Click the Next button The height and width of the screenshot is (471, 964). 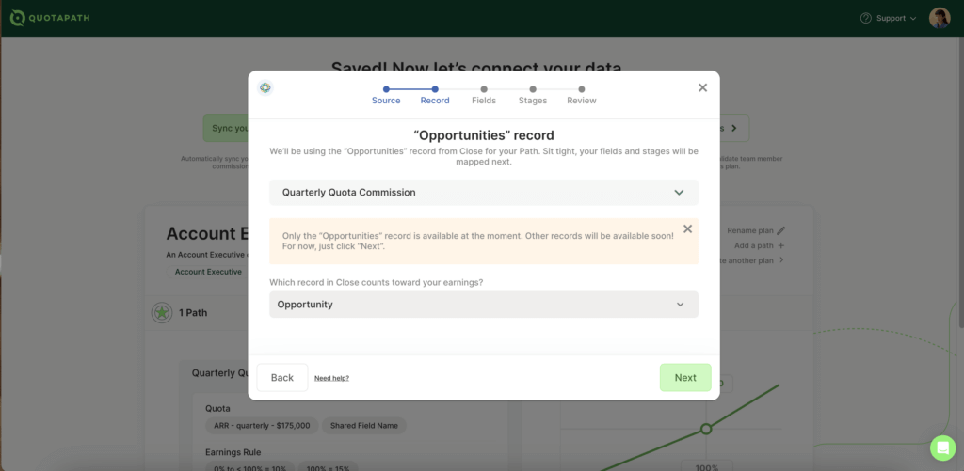coord(685,378)
